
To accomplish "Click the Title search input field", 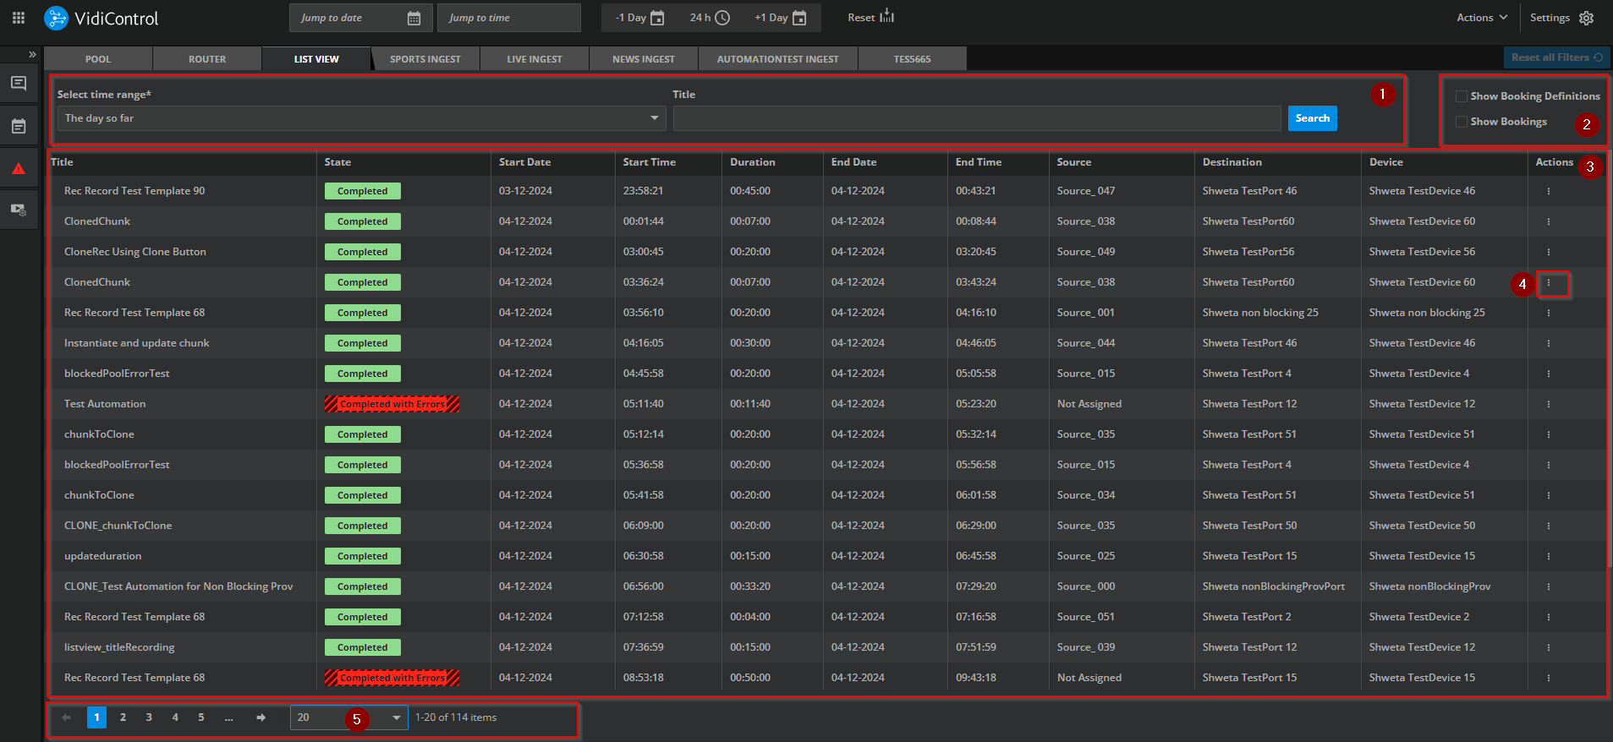I will pyautogui.click(x=976, y=118).
